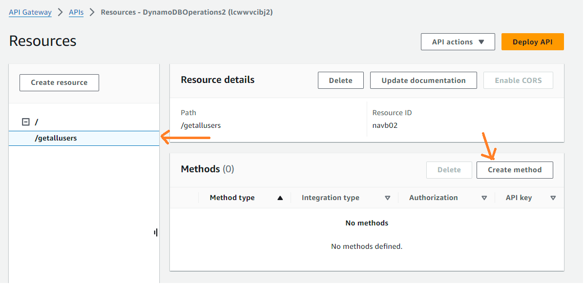Open Update documentation
This screenshot has height=284, width=584.
click(423, 81)
